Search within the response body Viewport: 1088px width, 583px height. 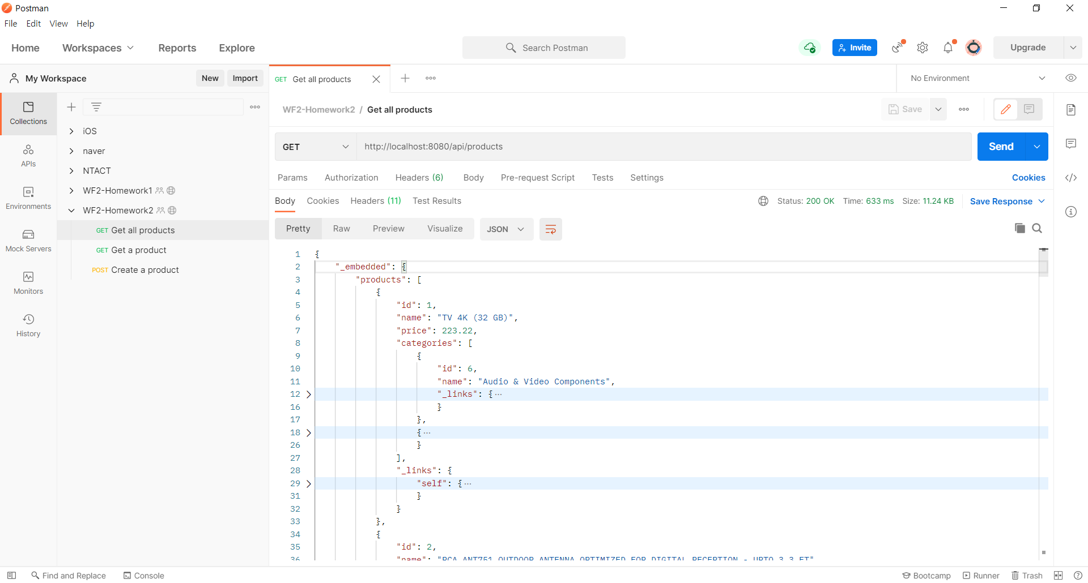[1037, 228]
